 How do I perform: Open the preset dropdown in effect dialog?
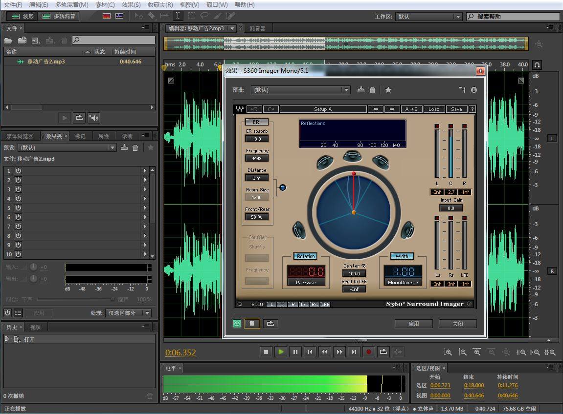coord(301,90)
